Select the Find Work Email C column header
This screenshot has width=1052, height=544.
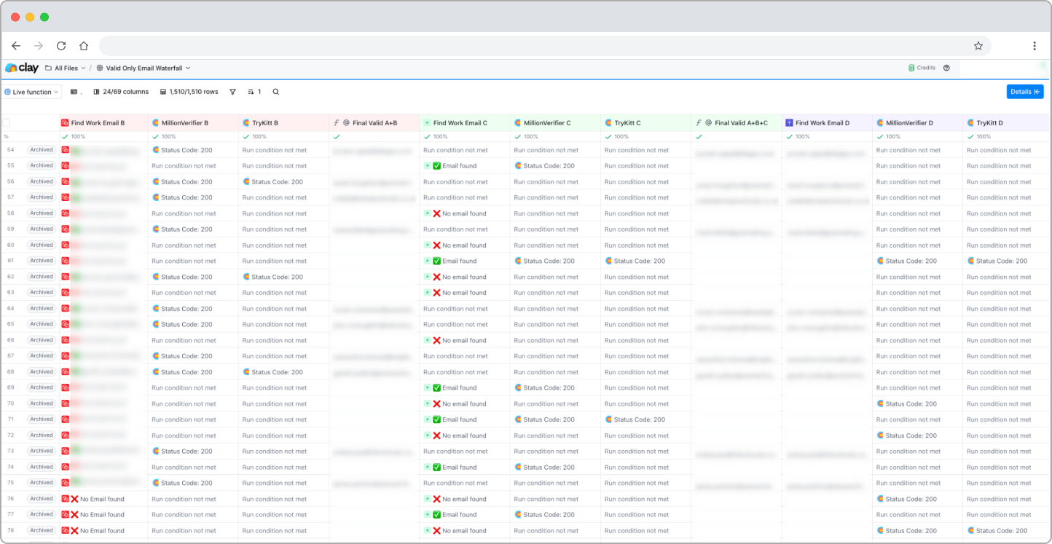click(x=465, y=123)
